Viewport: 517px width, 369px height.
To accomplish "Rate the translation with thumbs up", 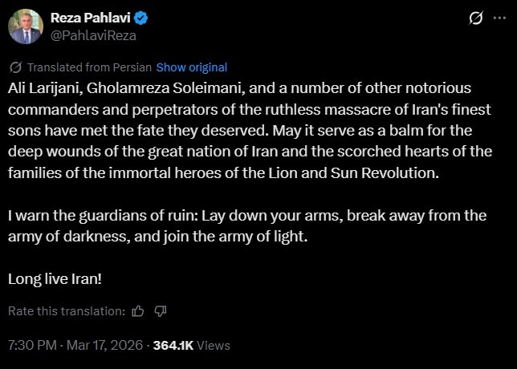I will (x=138, y=310).
